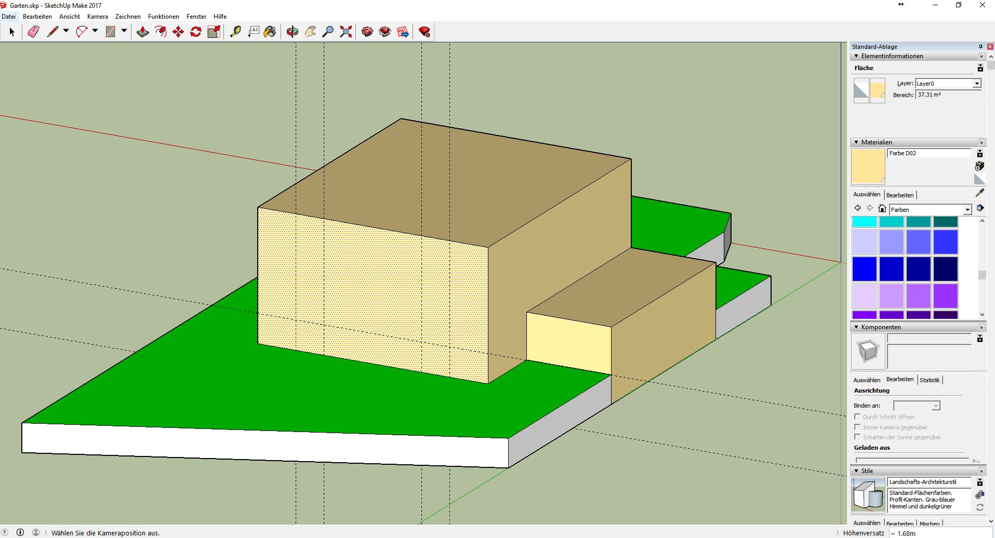Select the Paint Bucket tool
The width and height of the screenshot is (995, 538).
(x=270, y=32)
